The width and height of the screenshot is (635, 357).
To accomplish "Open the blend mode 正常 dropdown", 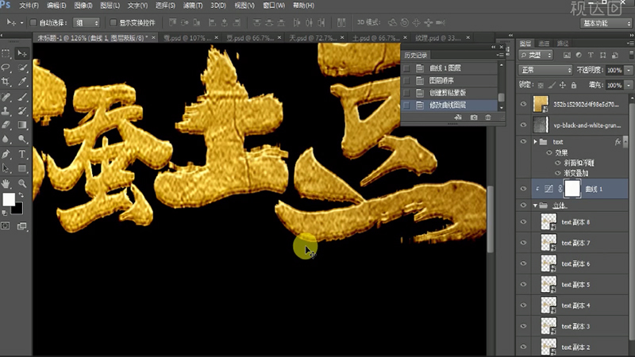I will click(x=545, y=70).
